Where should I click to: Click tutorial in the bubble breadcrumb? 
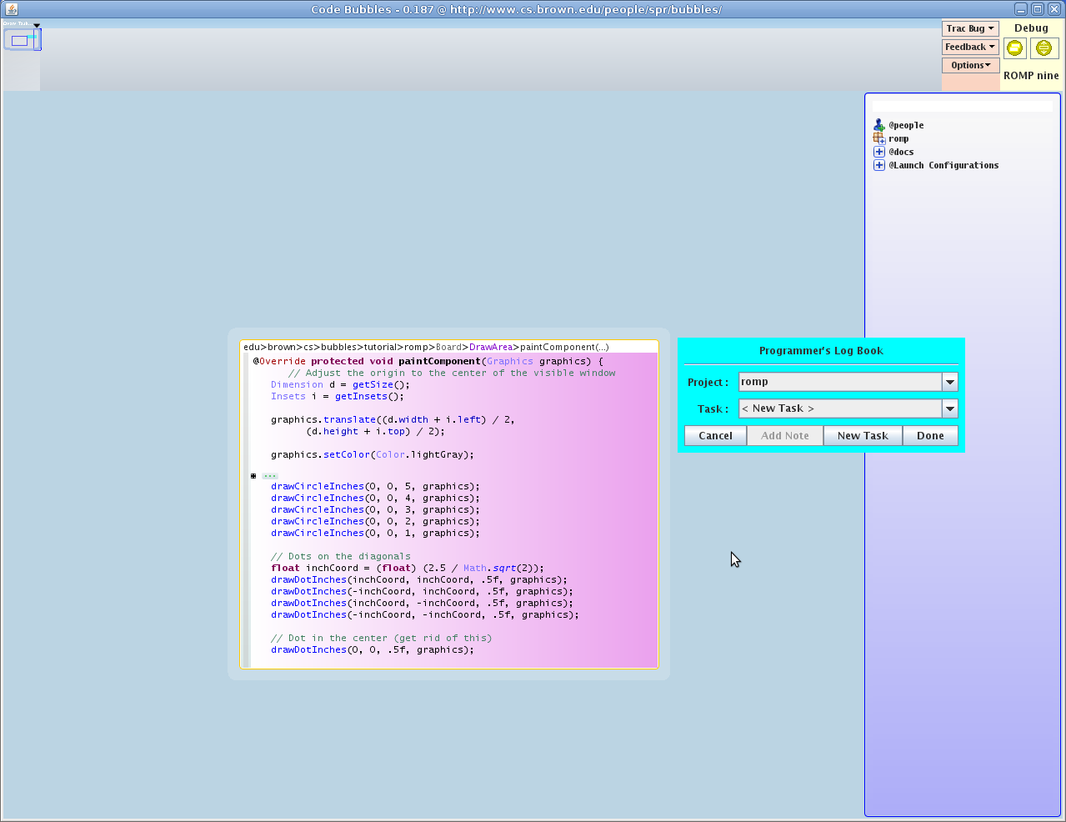coord(380,347)
